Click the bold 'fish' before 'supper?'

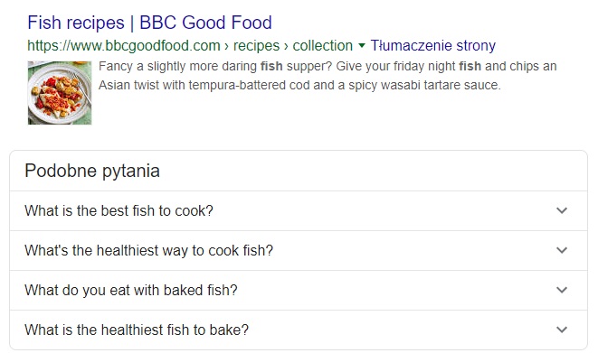point(271,66)
